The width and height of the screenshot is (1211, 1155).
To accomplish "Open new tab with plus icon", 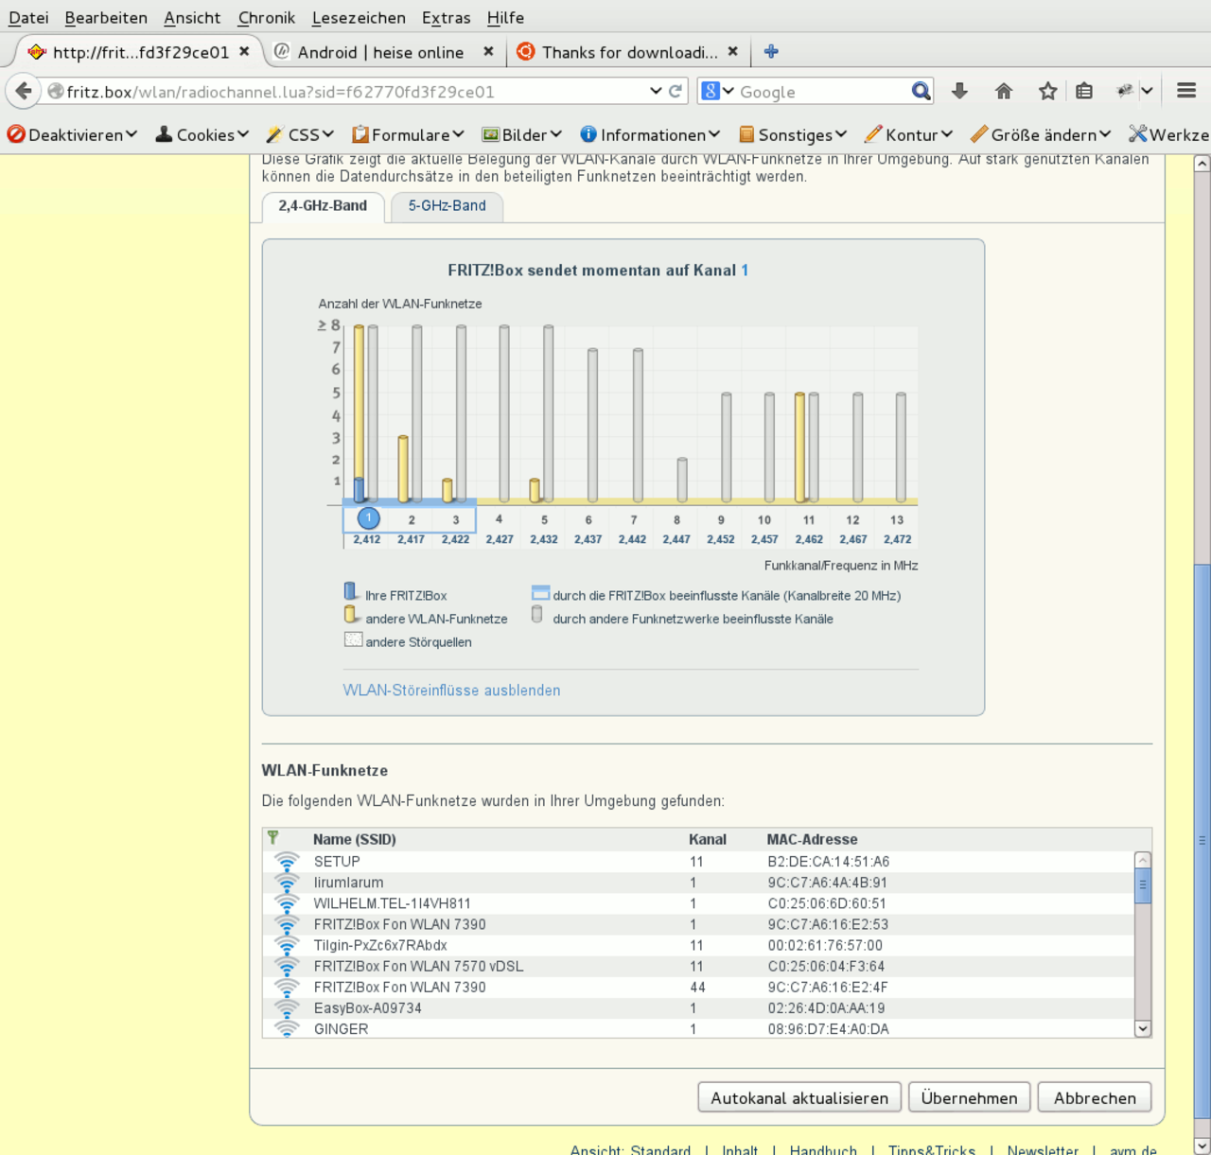I will 771,52.
